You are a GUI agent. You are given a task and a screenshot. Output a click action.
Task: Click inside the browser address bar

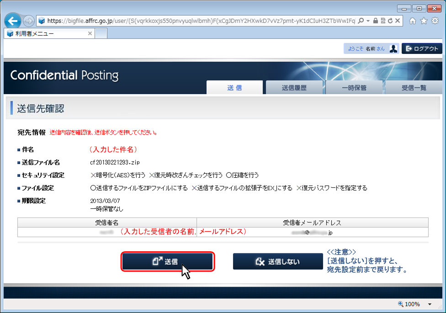tap(183, 21)
